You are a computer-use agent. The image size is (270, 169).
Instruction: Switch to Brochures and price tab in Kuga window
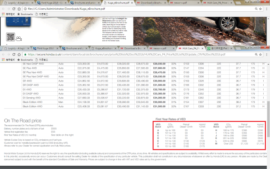coord(85,3)
